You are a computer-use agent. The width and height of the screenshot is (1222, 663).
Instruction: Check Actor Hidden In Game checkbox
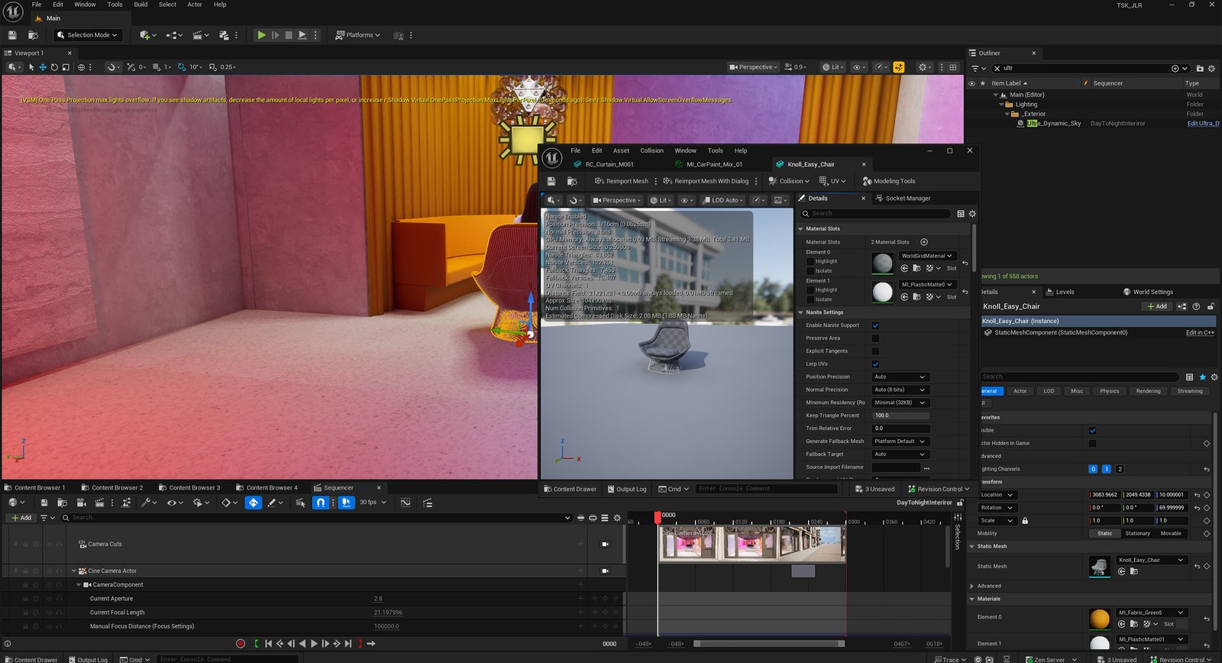coord(1092,443)
